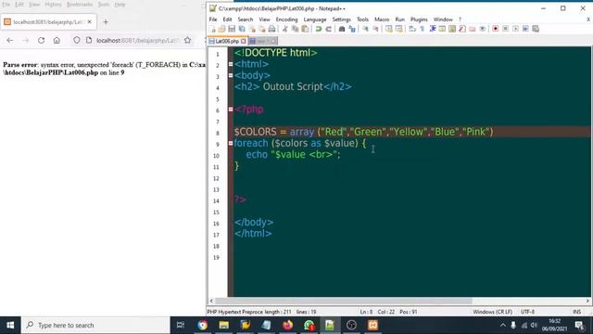The image size is (593, 334).
Task: Collapse the php block on line 6
Action: coord(231,109)
